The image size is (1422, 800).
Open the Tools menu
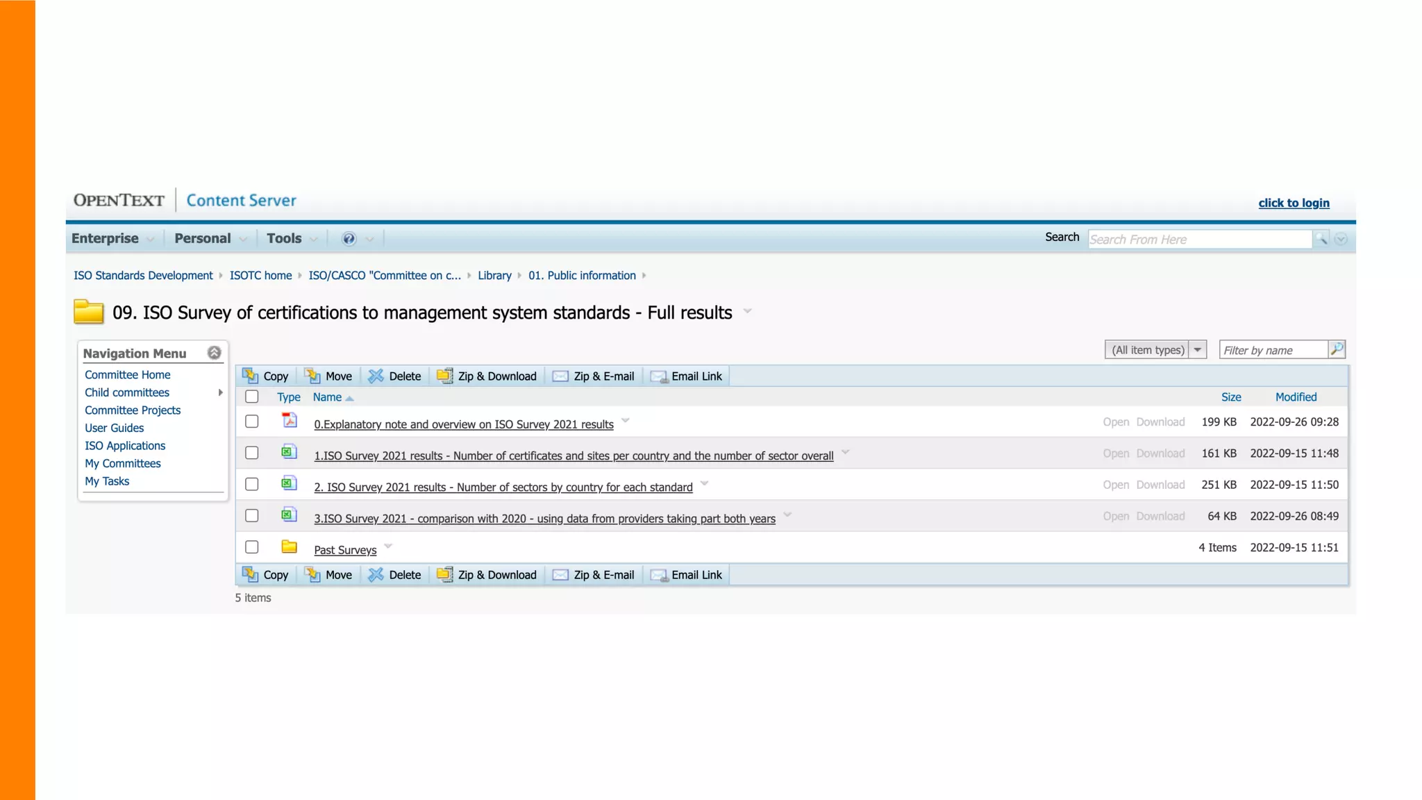click(x=284, y=238)
